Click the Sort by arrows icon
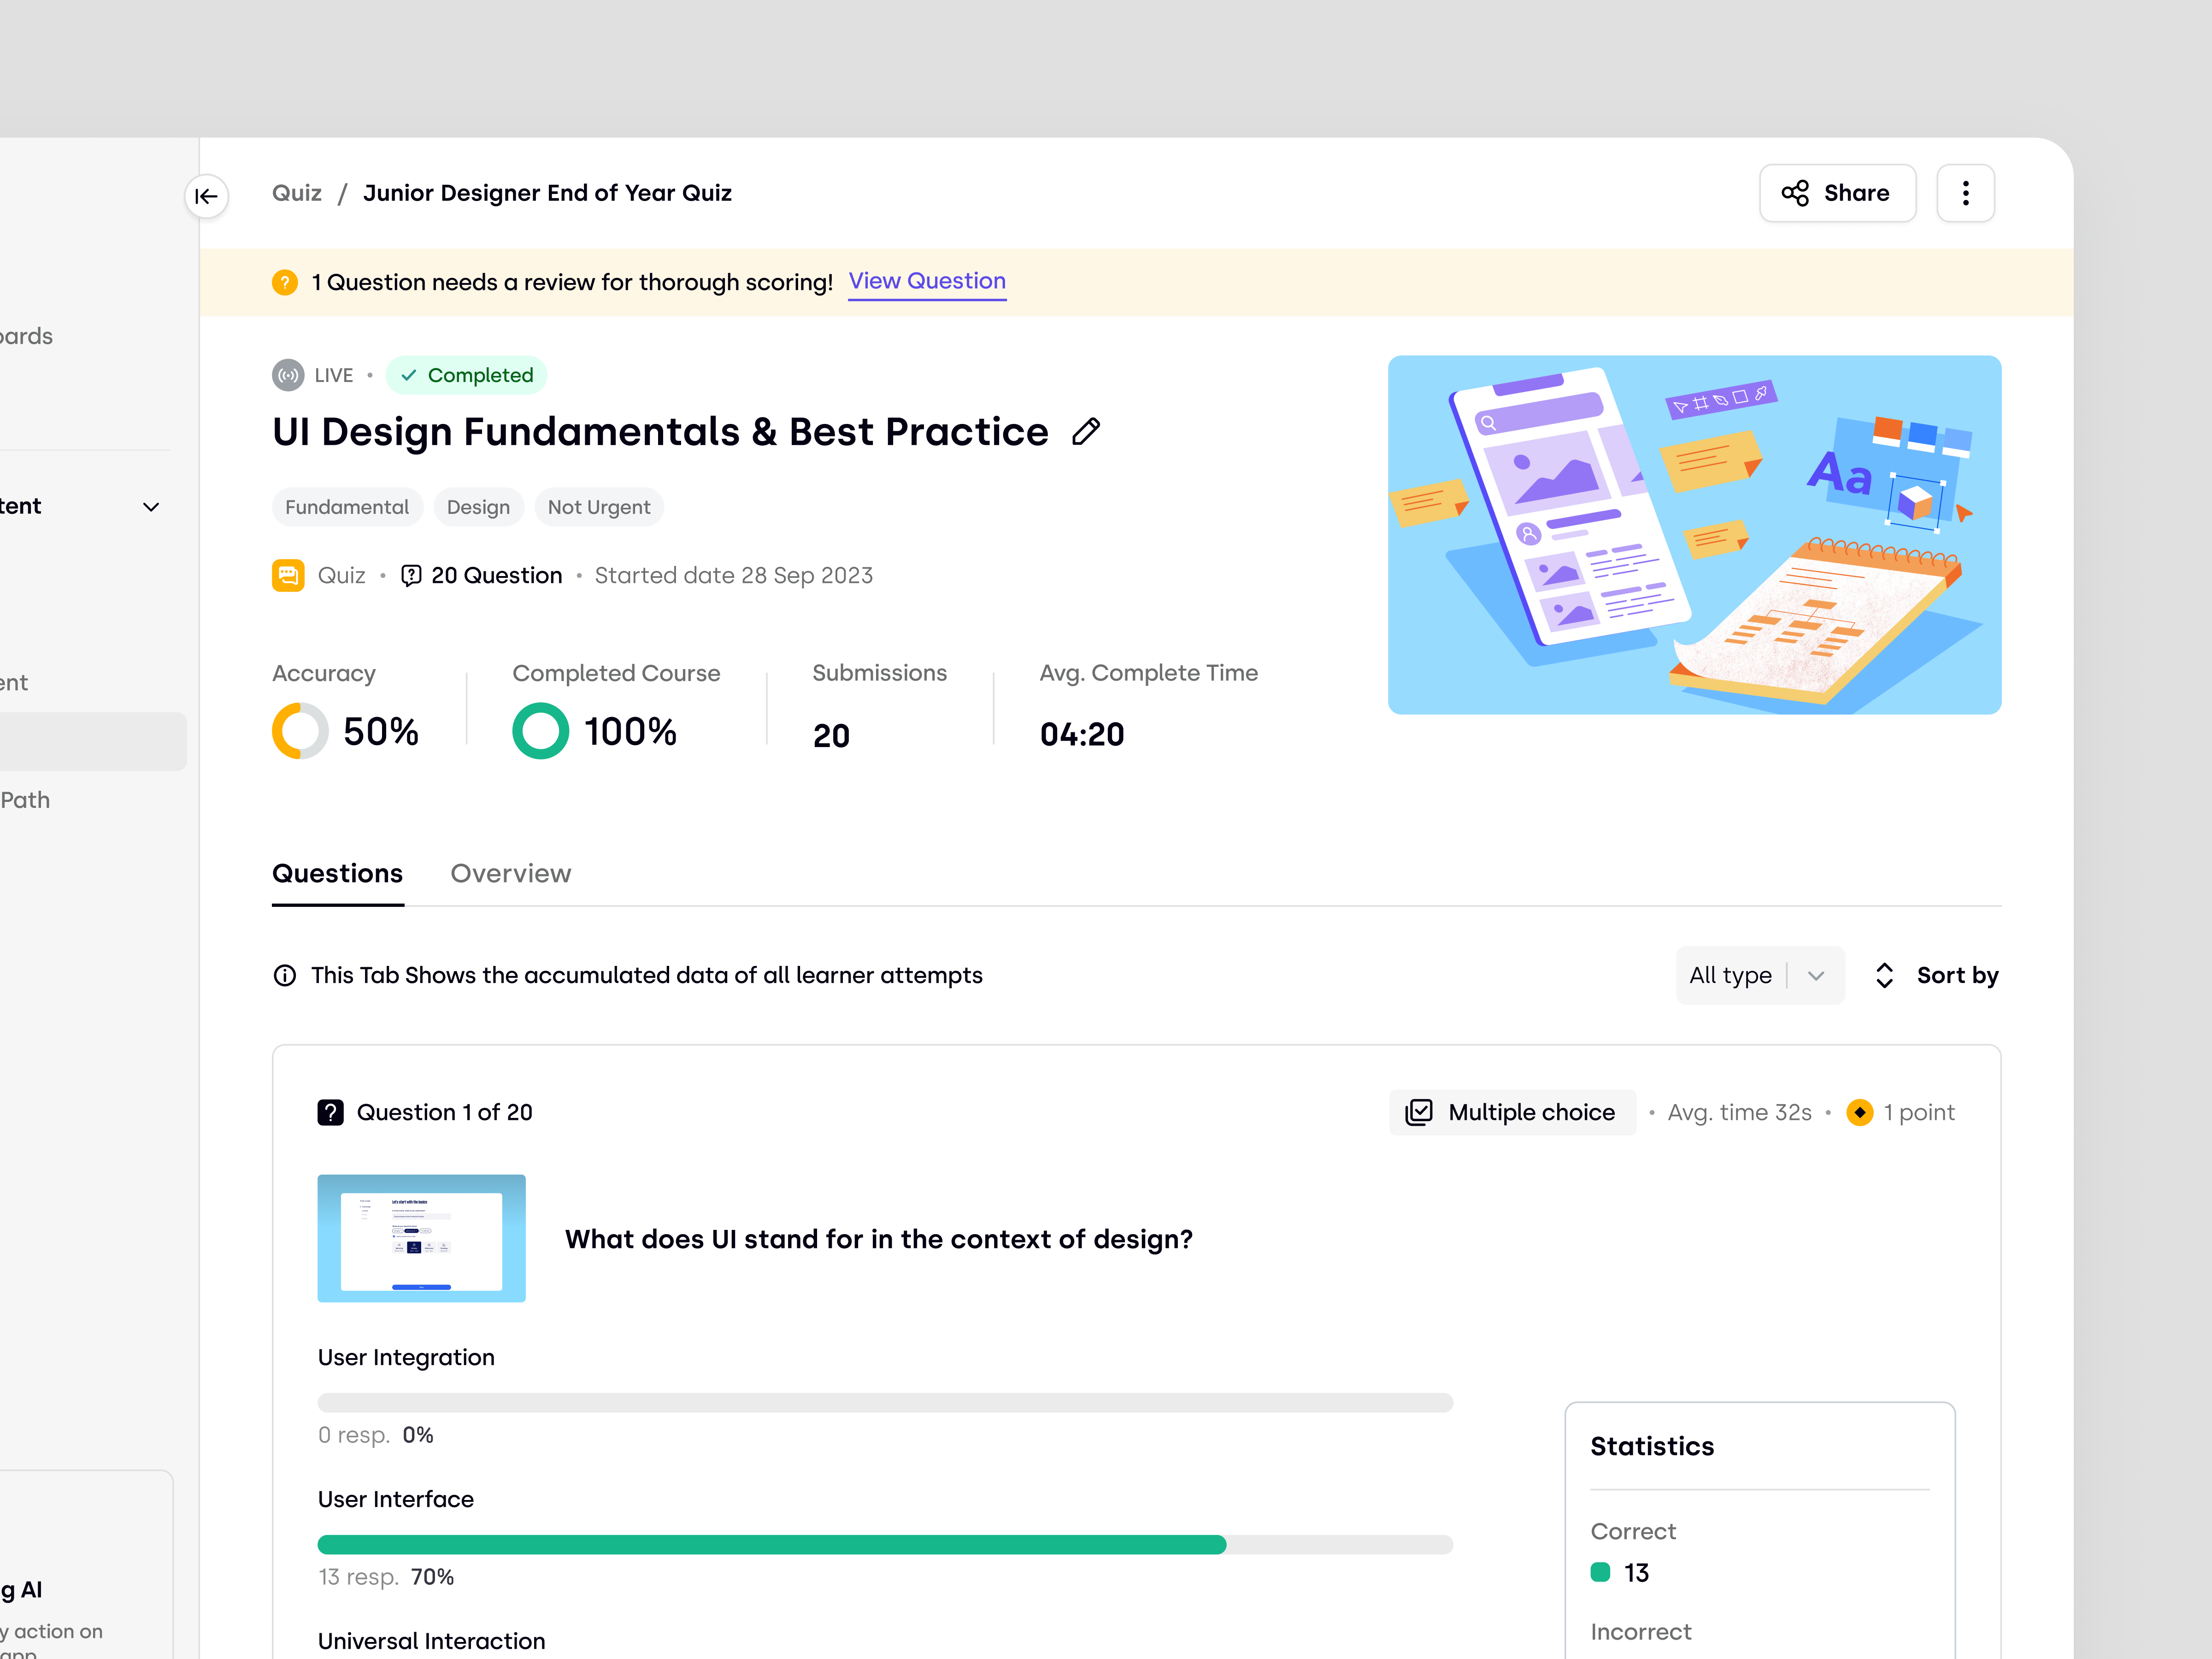Viewport: 2212px width, 1659px height. 1884,975
